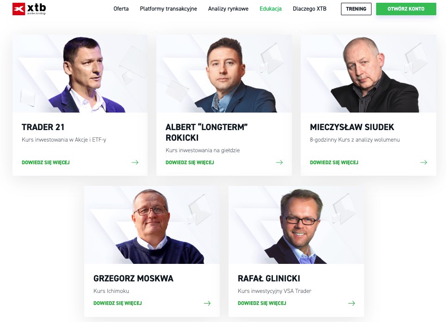Viewport: 446px width, 322px height.
Task: Click the Grzegorz Moskwa name heading
Action: [133, 278]
